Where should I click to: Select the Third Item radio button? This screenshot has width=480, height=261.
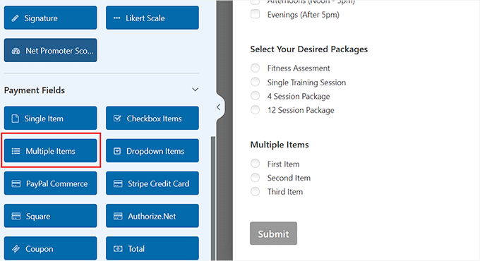tap(255, 192)
